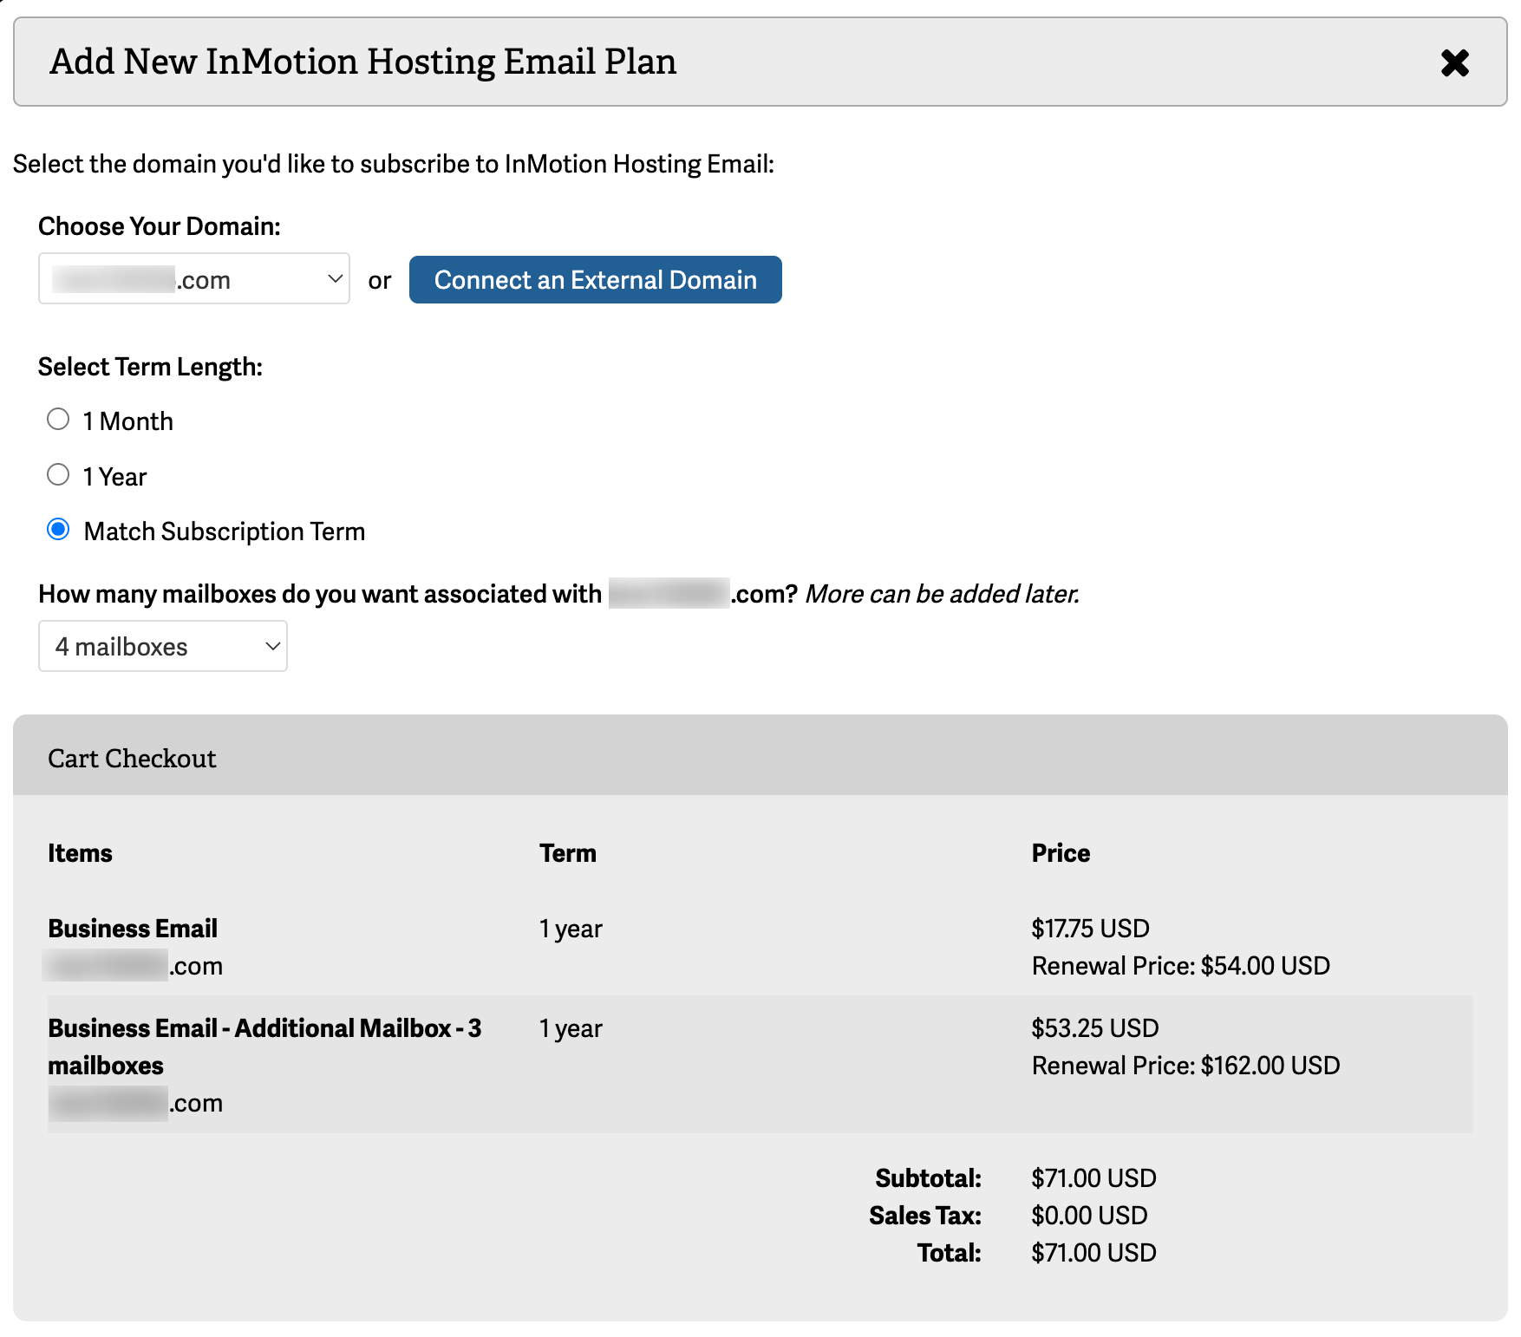
Task: Click the Term column header
Action: coord(567,853)
